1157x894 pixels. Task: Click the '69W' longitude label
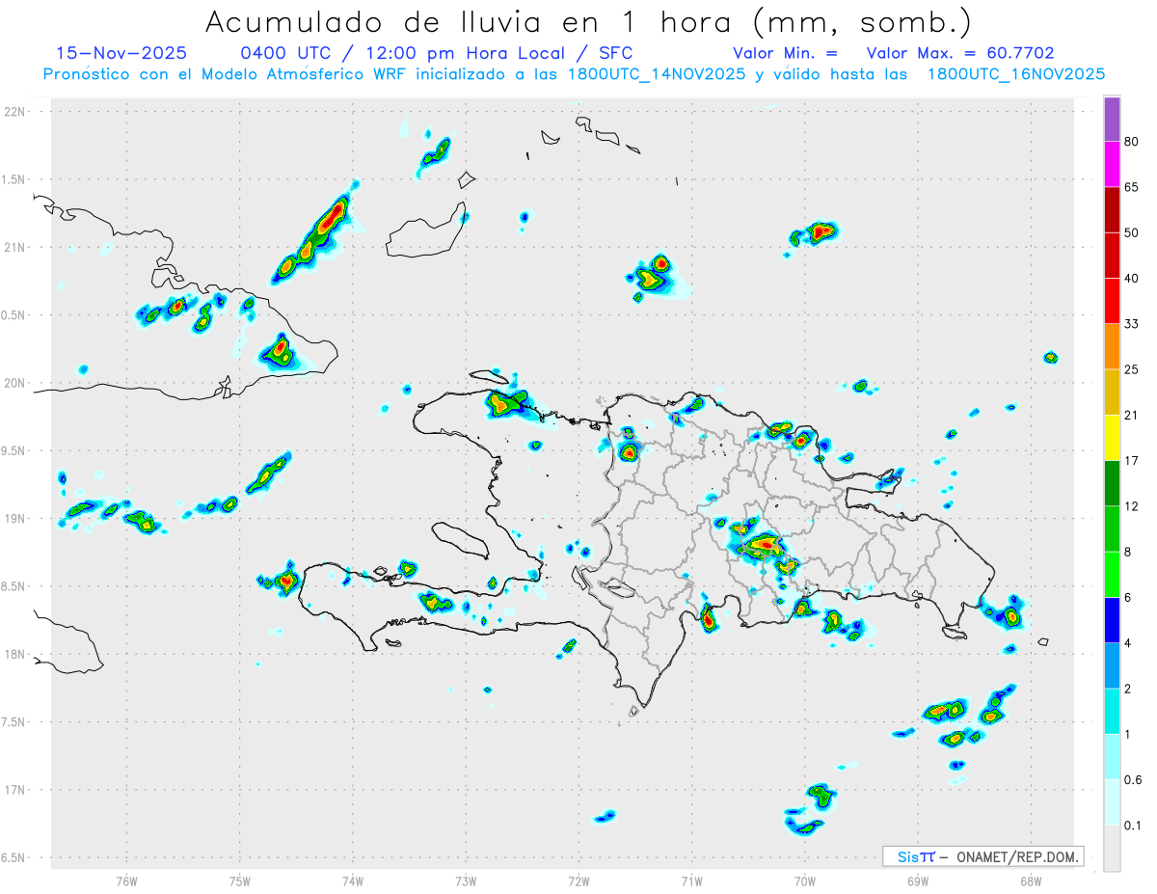tap(918, 880)
